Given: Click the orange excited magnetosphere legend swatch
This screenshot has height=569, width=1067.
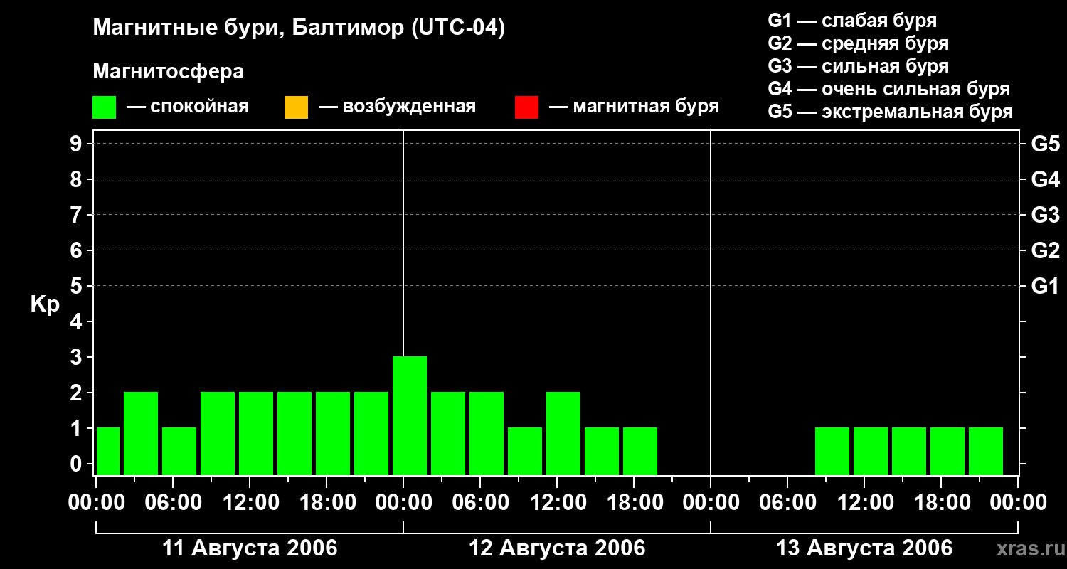Looking at the screenshot, I should point(296,107).
